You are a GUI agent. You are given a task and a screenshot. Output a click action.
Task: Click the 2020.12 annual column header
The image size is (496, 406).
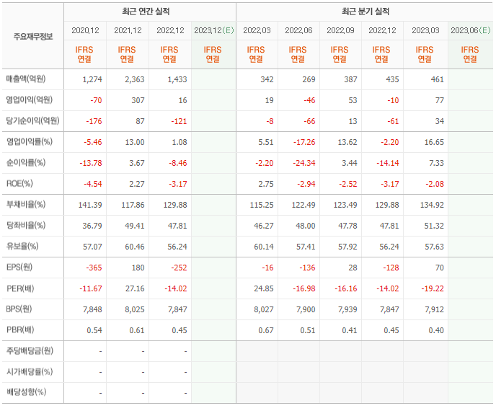click(x=85, y=30)
